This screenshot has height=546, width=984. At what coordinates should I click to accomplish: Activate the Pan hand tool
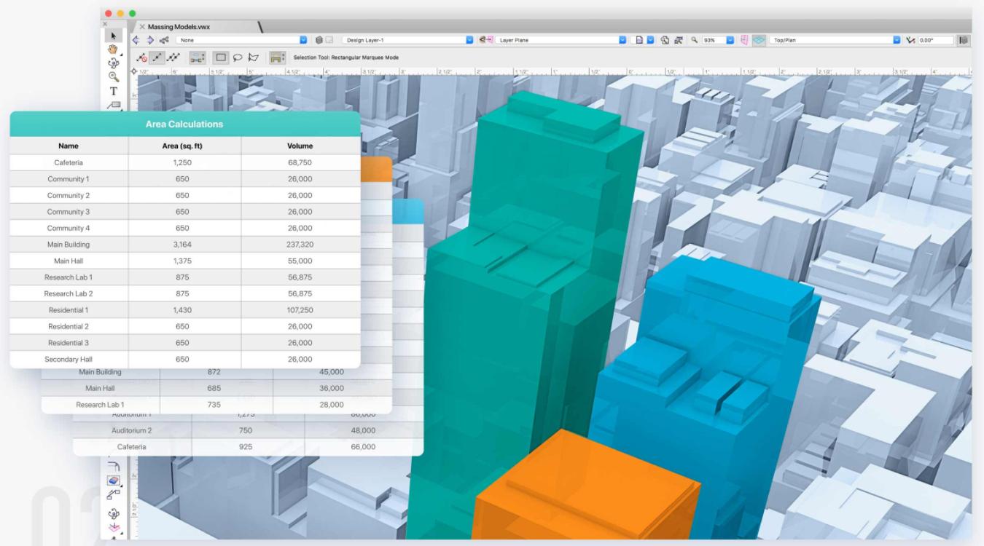click(x=114, y=49)
